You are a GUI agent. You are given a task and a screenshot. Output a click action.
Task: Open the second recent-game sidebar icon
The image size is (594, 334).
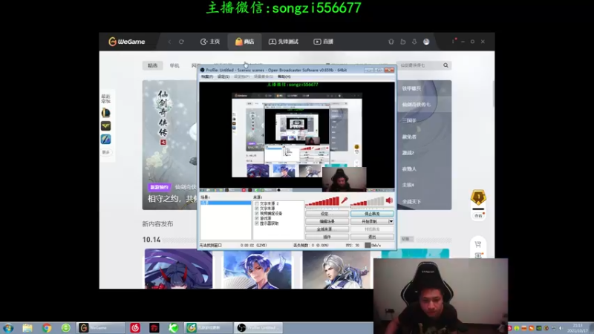tap(105, 125)
